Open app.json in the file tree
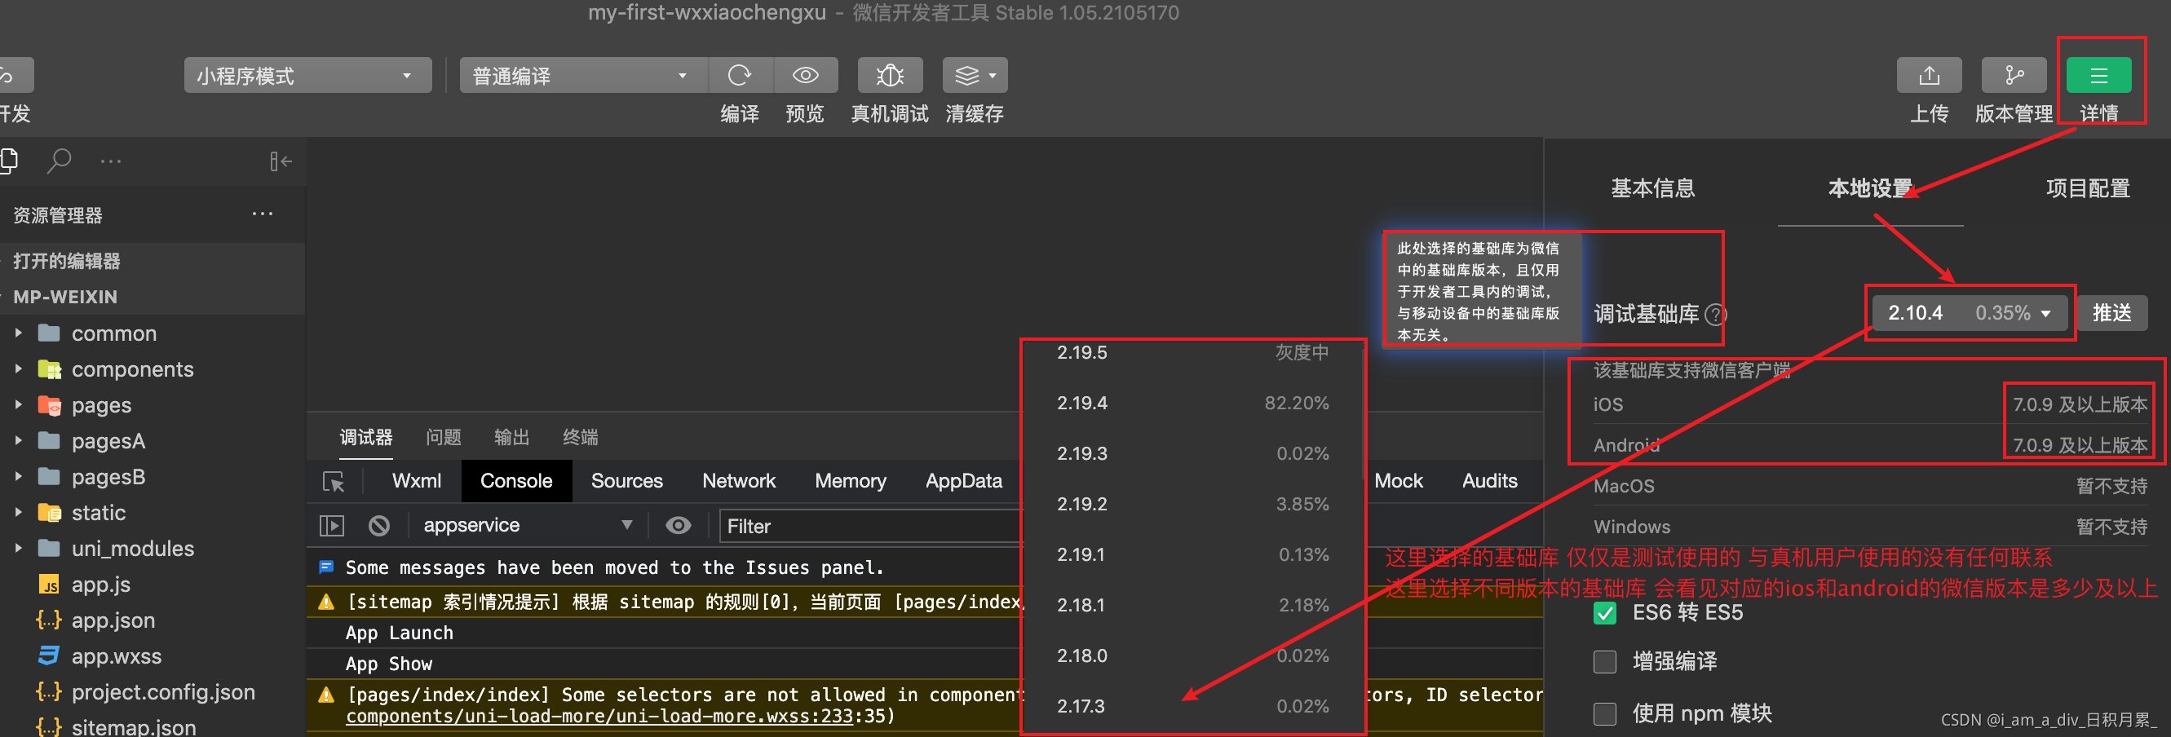The width and height of the screenshot is (2171, 737). click(97, 620)
